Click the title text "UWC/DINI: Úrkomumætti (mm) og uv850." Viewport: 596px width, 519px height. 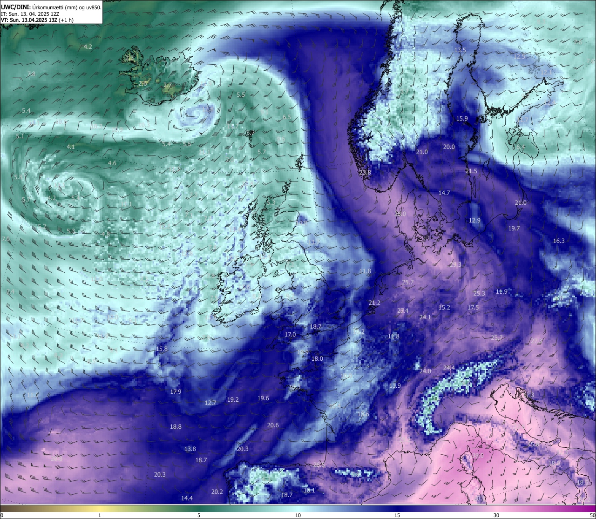51,7
